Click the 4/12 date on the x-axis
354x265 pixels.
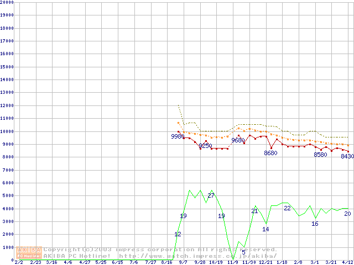point(347,263)
